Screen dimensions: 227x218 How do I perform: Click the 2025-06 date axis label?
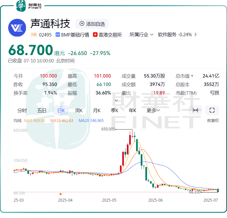point(155,200)
